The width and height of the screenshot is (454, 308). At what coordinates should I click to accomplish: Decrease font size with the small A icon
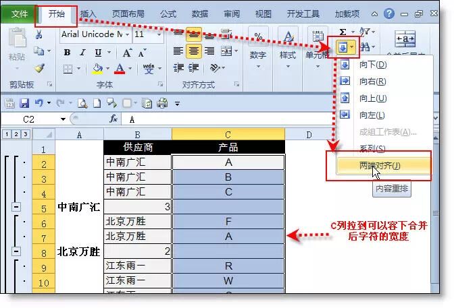143,53
